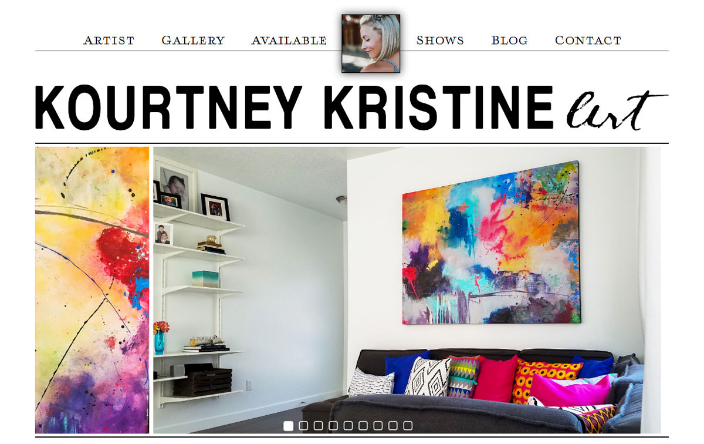
Task: Select the sixth slideshow indicator square
Action: tap(363, 426)
